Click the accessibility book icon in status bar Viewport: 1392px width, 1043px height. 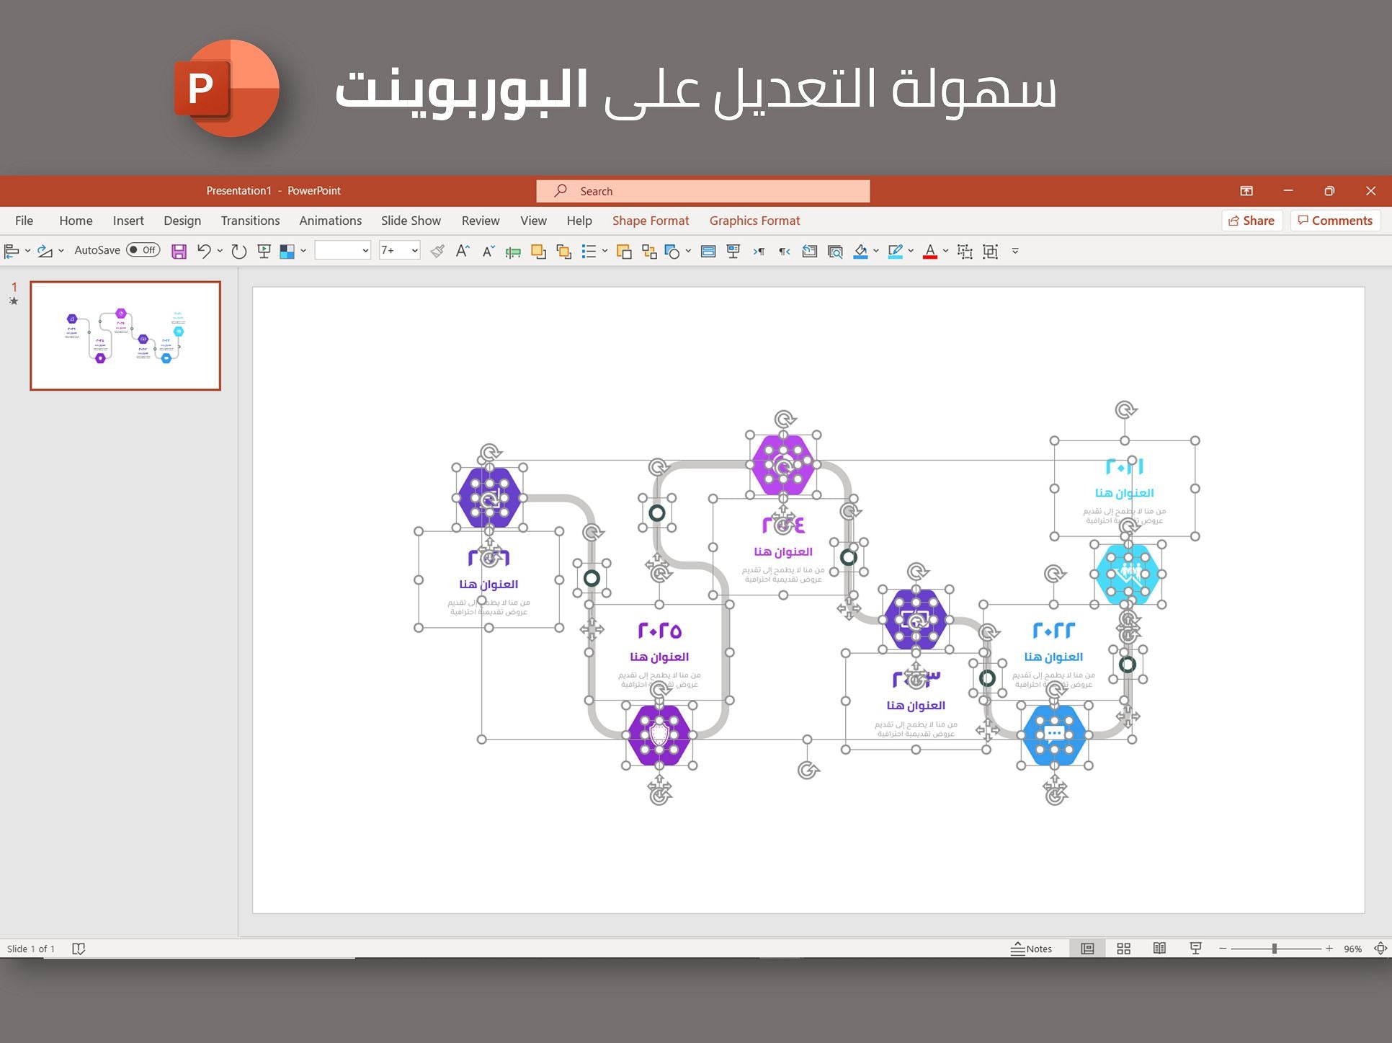[x=79, y=949]
